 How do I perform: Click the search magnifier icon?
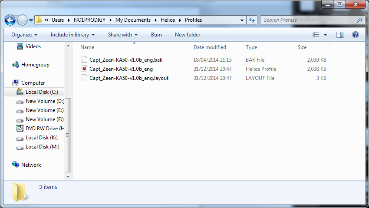(x=359, y=20)
